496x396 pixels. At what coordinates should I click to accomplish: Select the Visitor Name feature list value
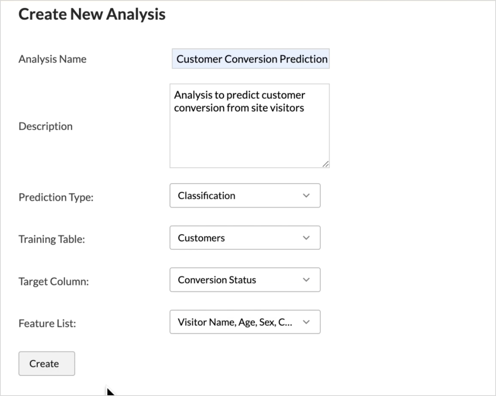[234, 322]
